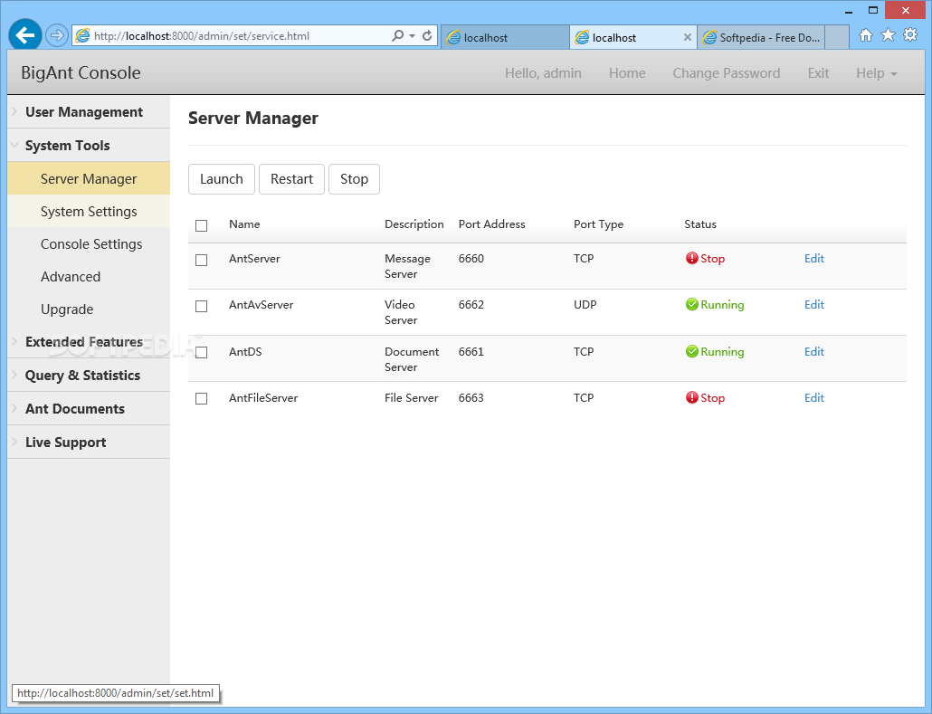Toggle the select-all checkbox in table header
Viewport: 932px width, 714px height.
[202, 225]
